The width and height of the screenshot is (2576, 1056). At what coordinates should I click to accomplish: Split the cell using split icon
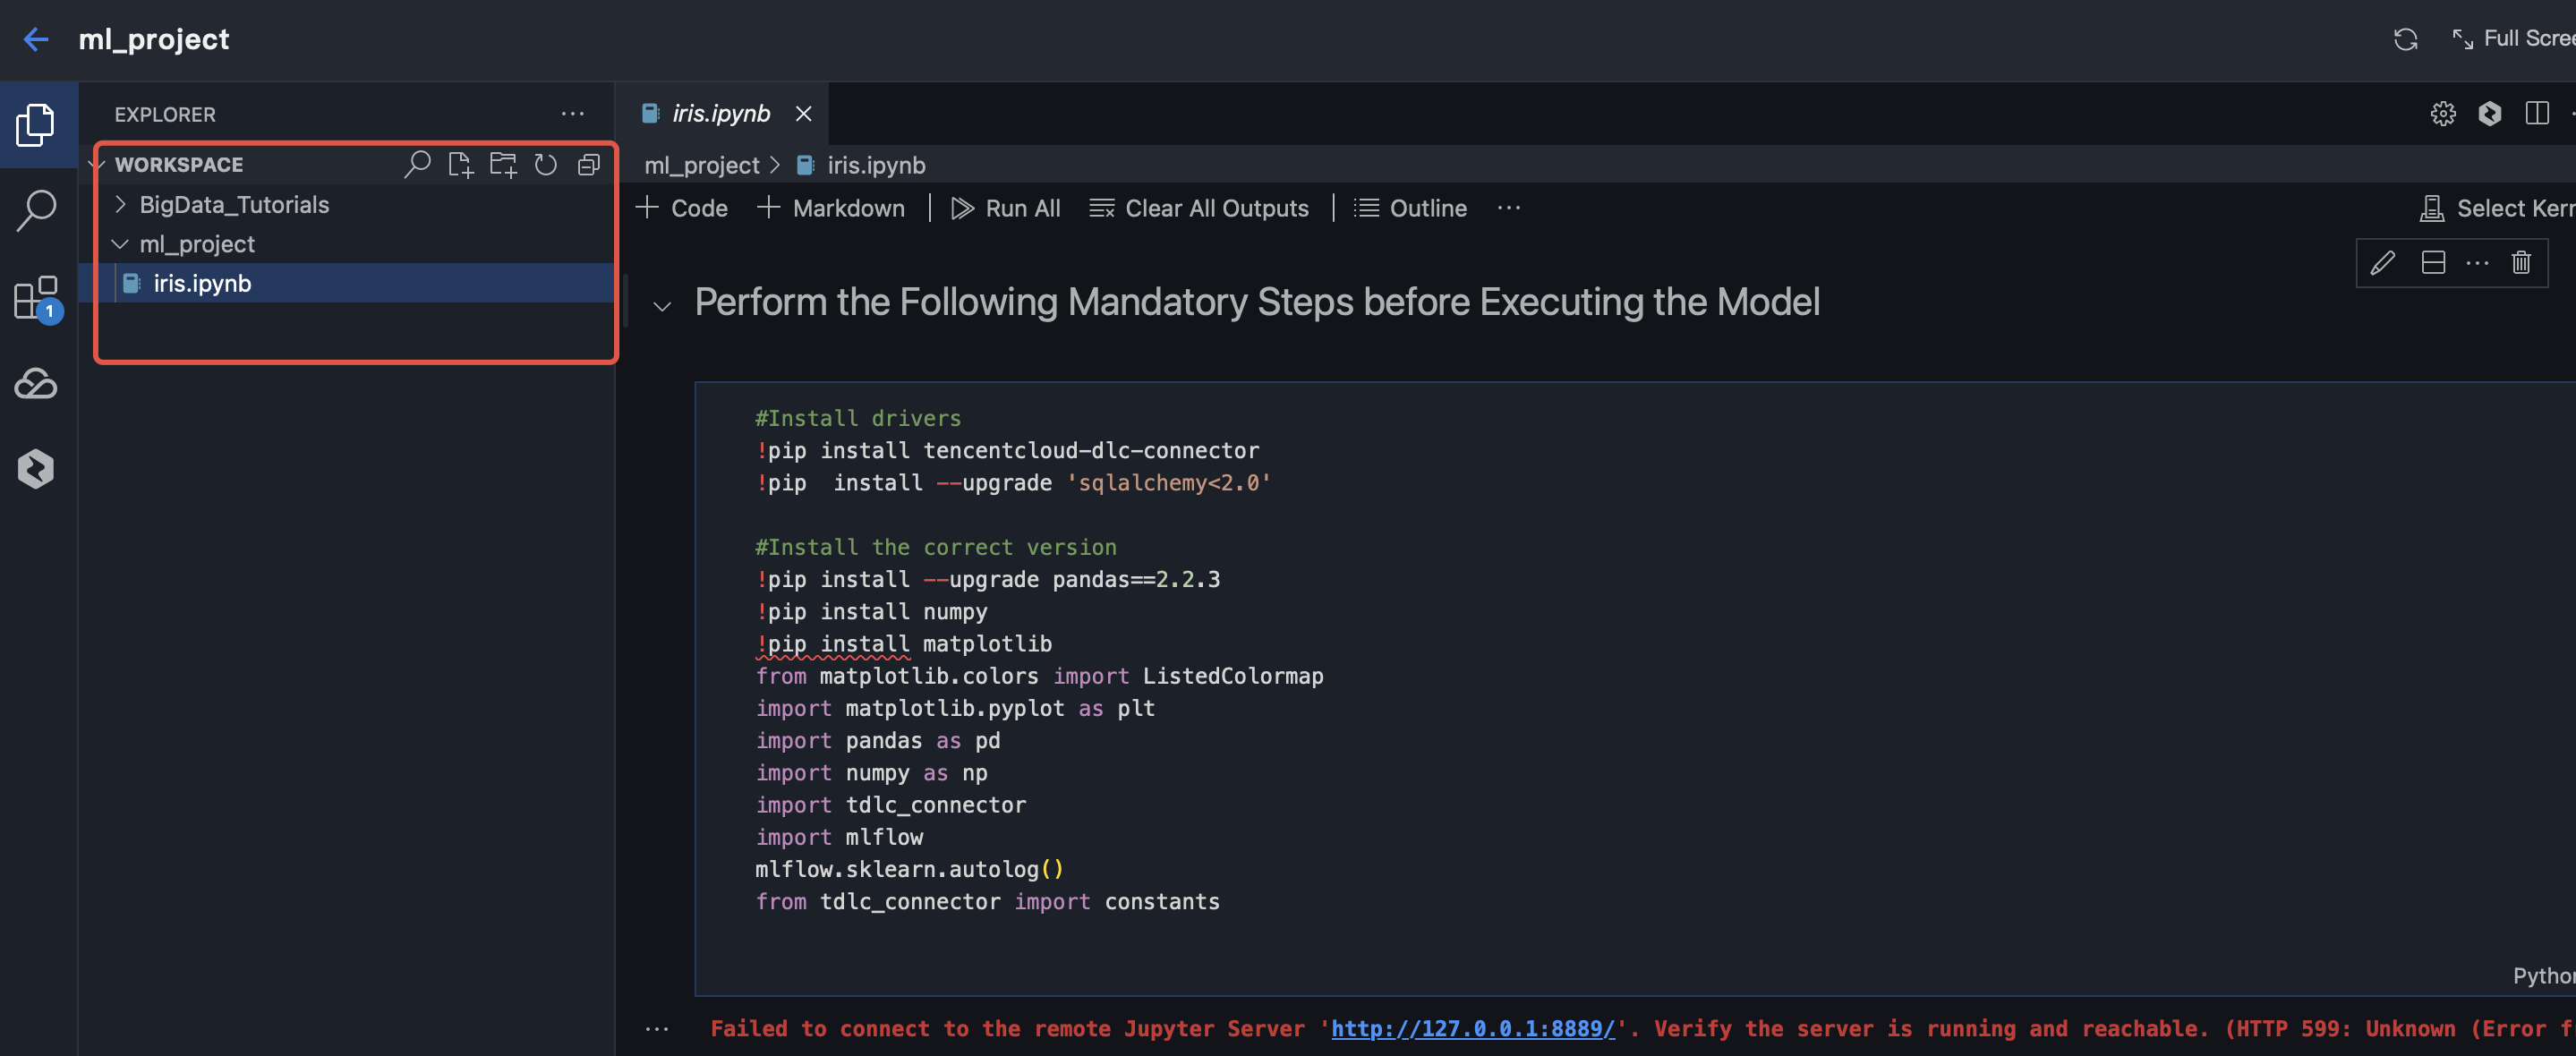pos(2433,263)
